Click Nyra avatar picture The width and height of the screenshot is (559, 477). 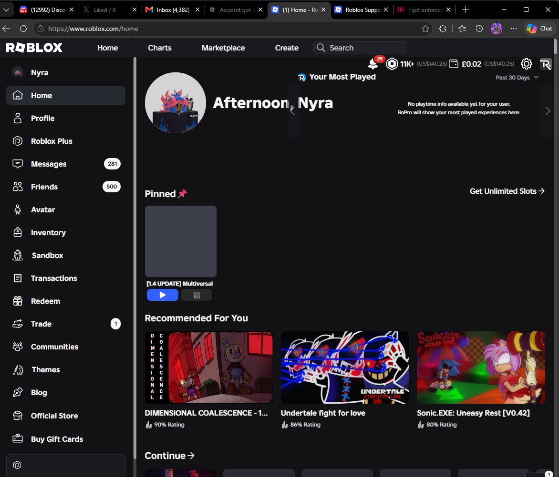[x=176, y=103]
